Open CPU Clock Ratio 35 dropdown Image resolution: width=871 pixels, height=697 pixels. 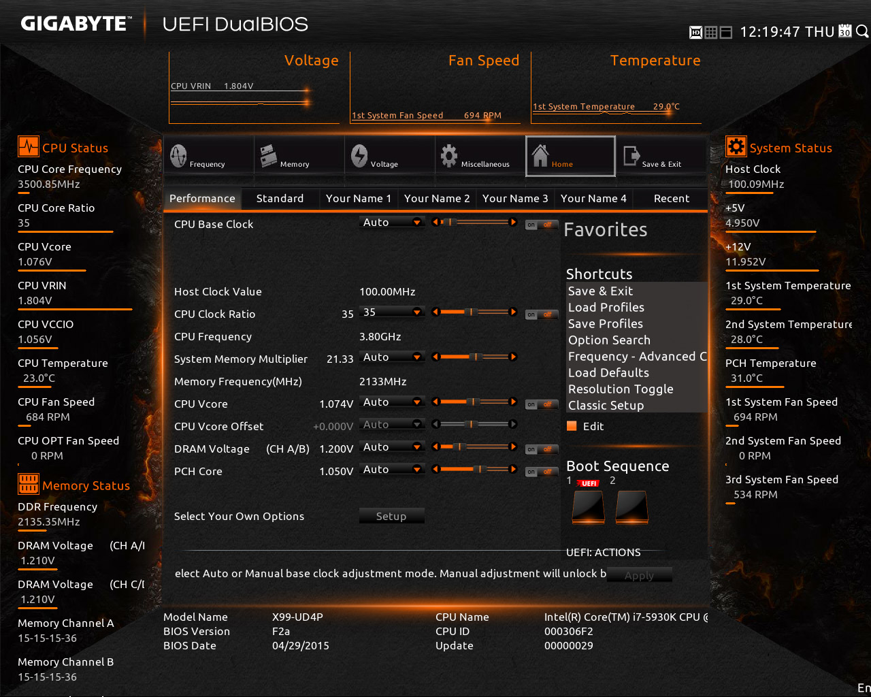click(392, 312)
